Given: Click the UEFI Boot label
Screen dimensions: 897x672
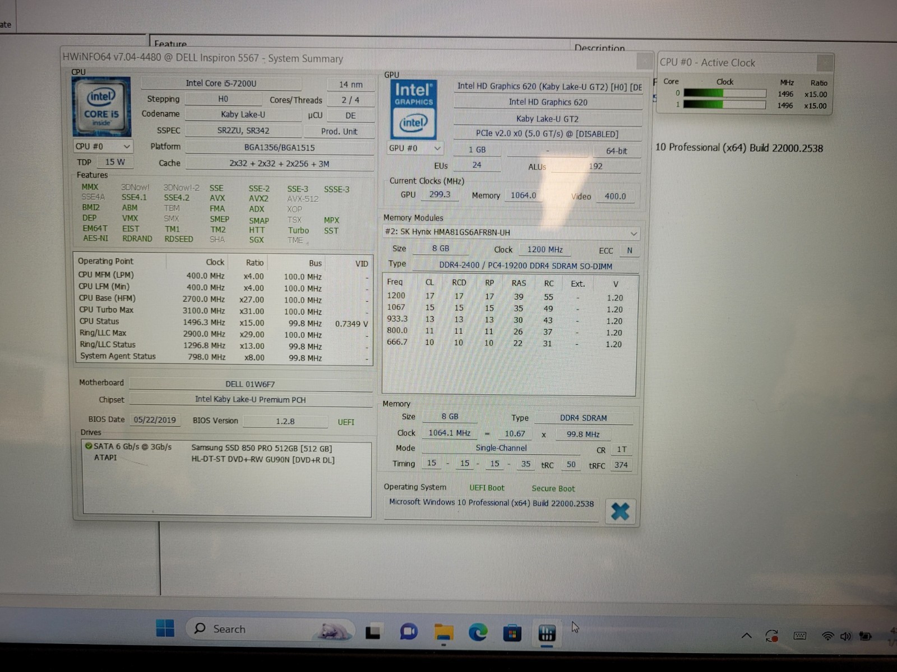Looking at the screenshot, I should pos(487,488).
